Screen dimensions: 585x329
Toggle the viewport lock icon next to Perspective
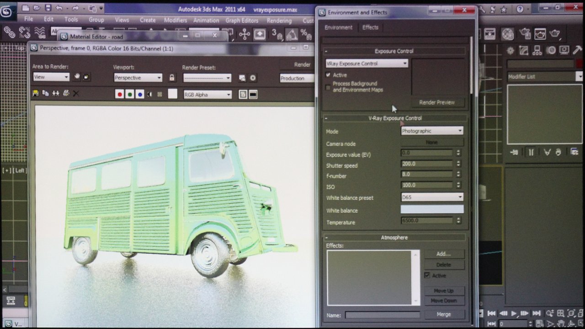pos(172,78)
